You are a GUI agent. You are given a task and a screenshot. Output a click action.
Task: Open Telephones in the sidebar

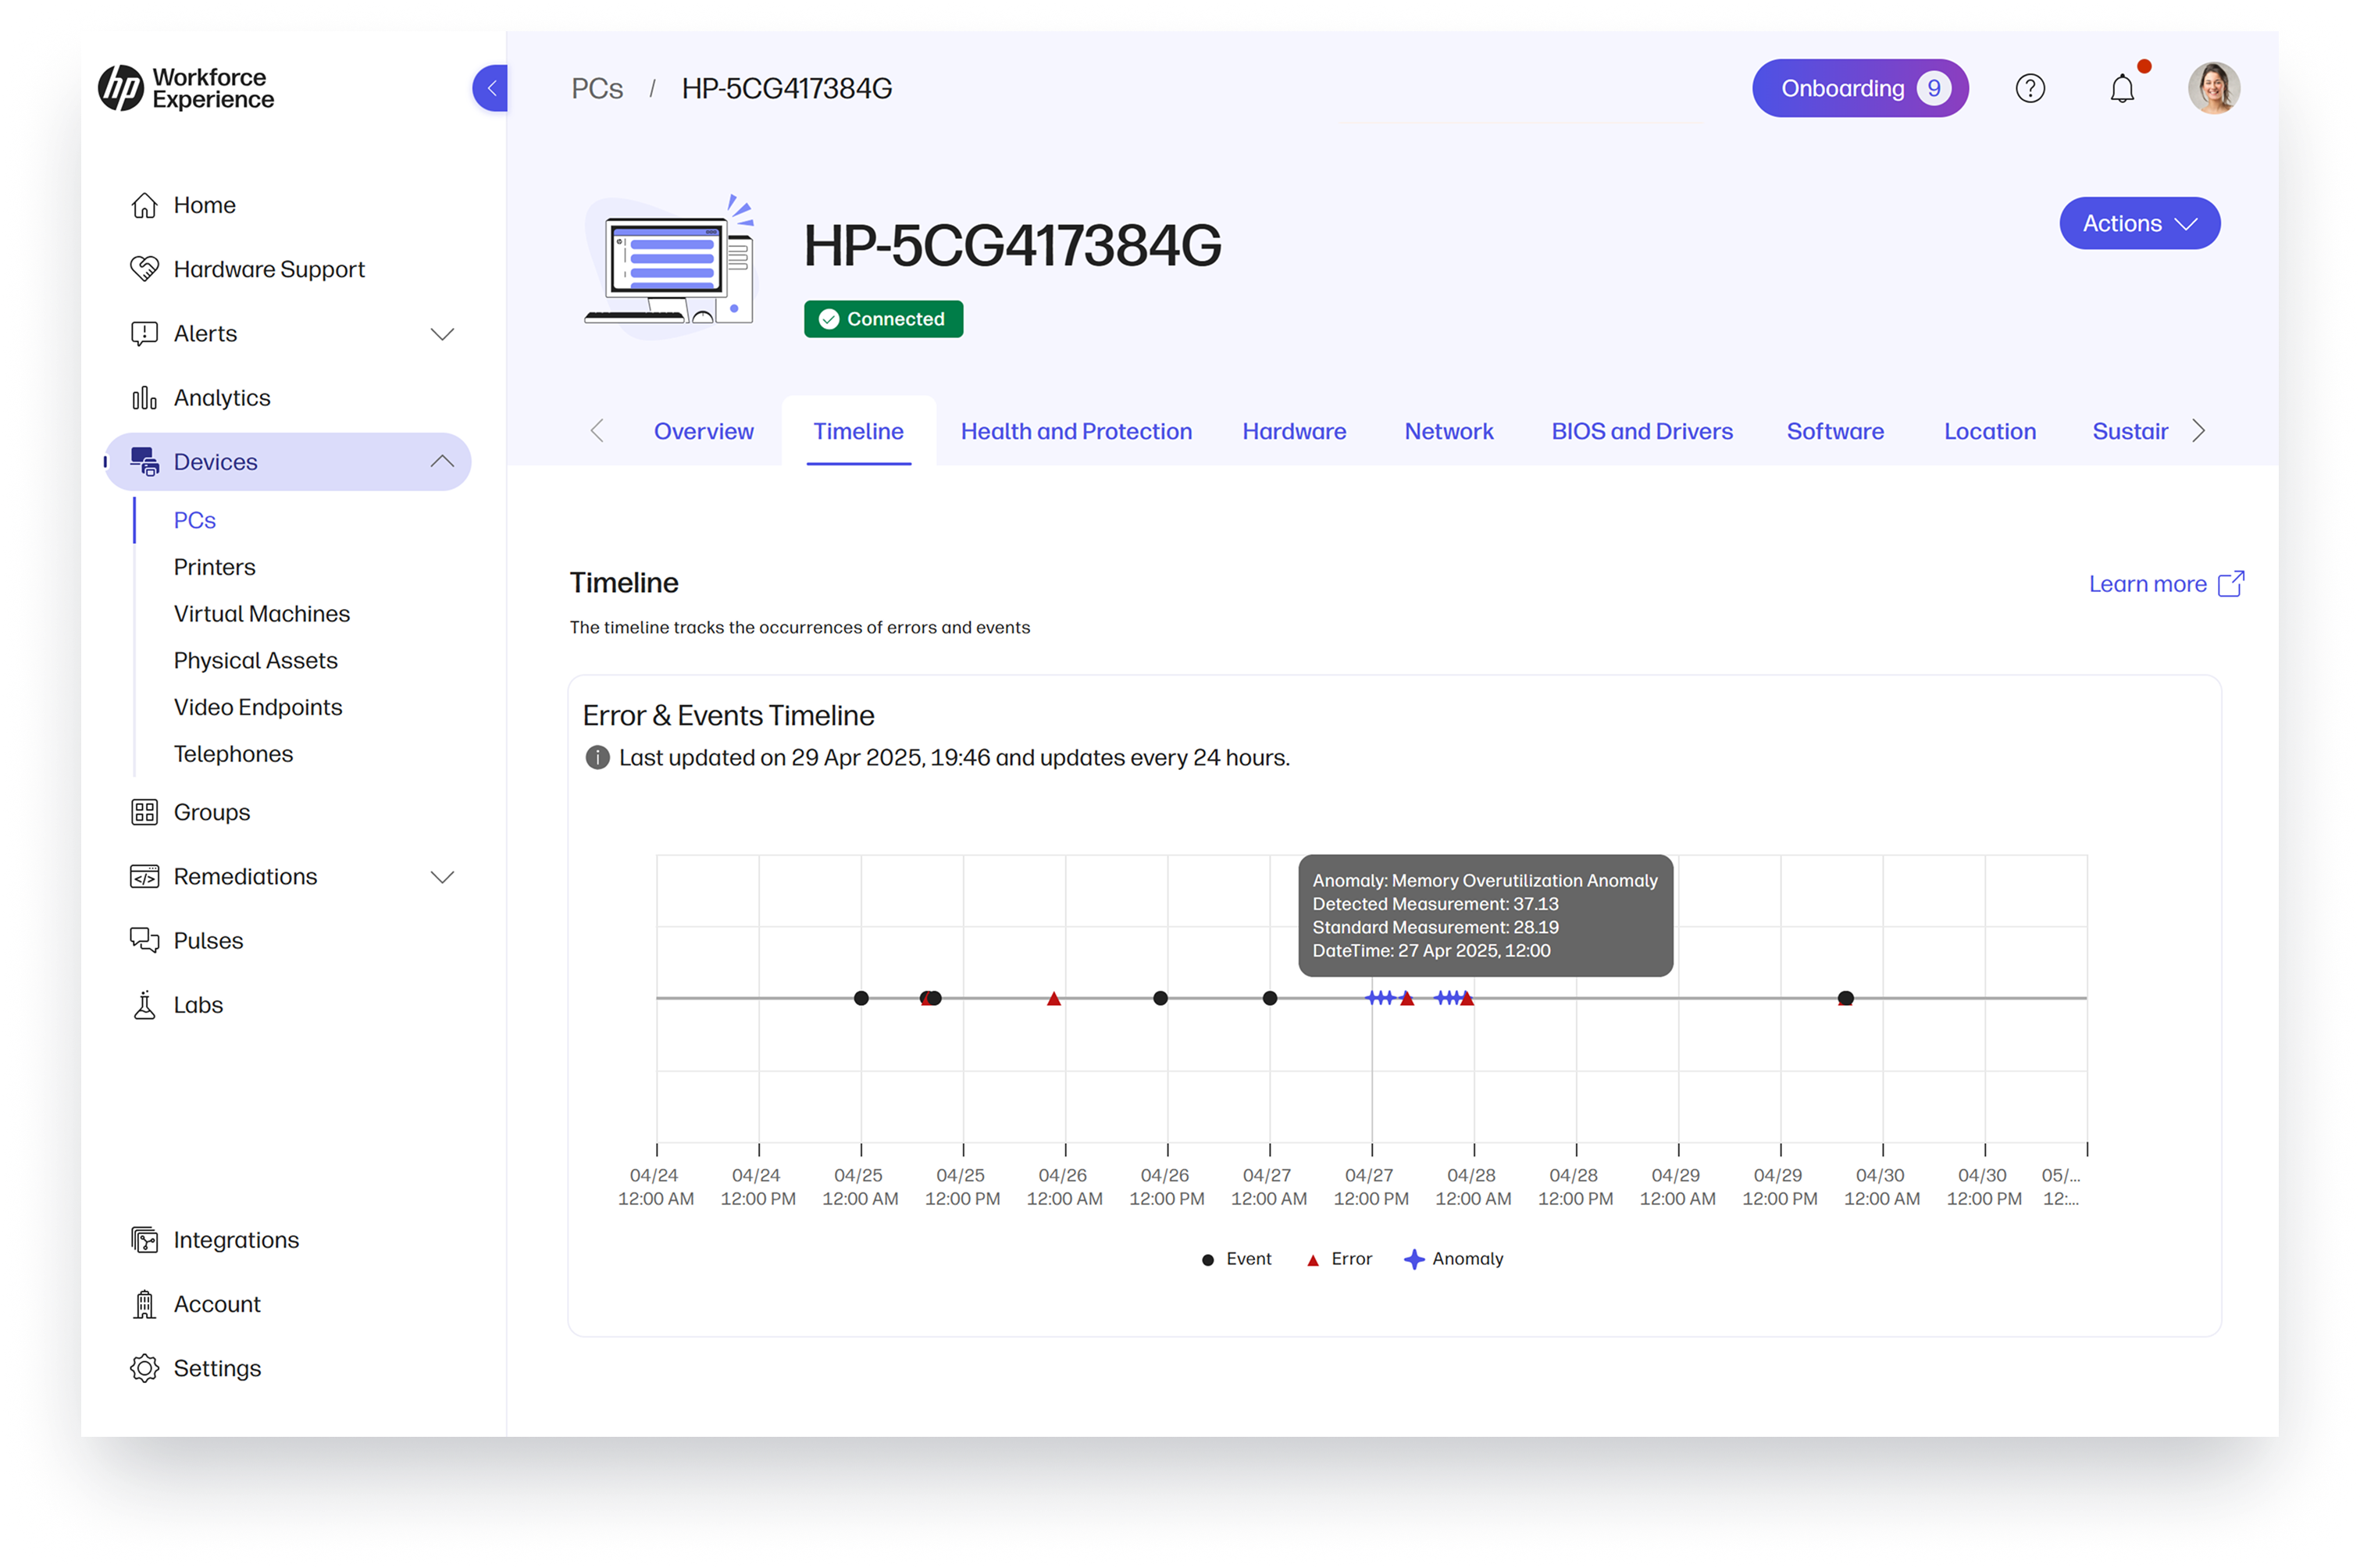click(234, 754)
